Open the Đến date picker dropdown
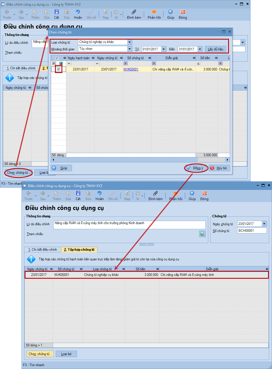Image resolution: width=272 pixels, height=369 pixels. [x=200, y=49]
